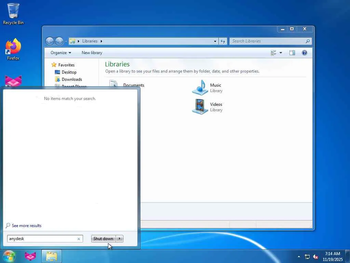Open the view options dropdown arrow
Image resolution: width=350 pixels, height=263 pixels.
click(281, 53)
